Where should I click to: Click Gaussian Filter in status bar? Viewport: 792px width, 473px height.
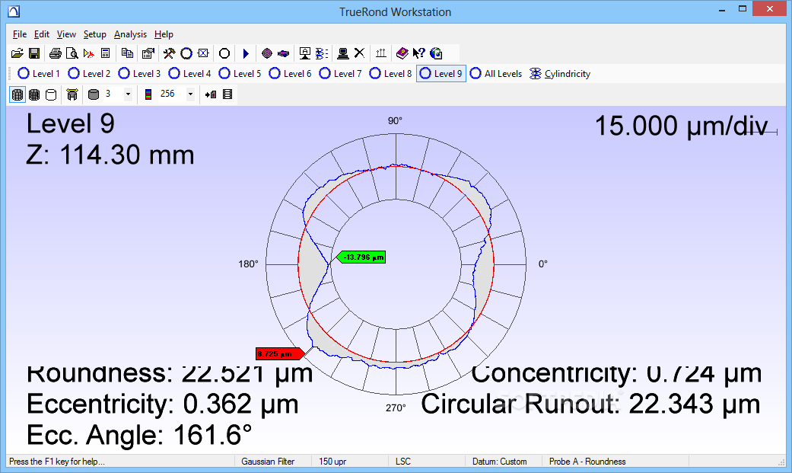268,462
